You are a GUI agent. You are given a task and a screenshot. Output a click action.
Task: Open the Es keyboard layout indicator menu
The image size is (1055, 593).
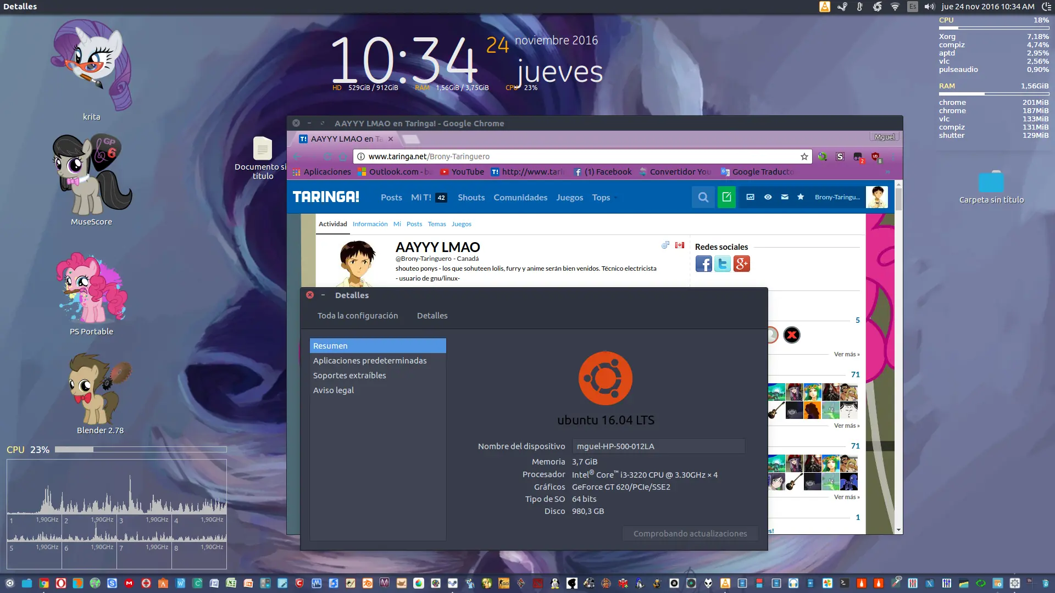(912, 7)
